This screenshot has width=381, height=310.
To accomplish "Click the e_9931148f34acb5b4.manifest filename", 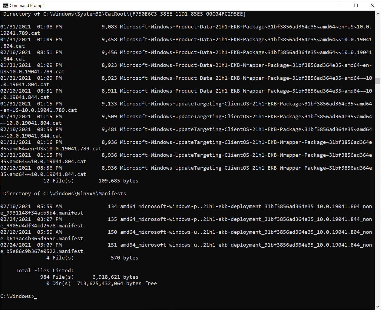I will (42, 213).
